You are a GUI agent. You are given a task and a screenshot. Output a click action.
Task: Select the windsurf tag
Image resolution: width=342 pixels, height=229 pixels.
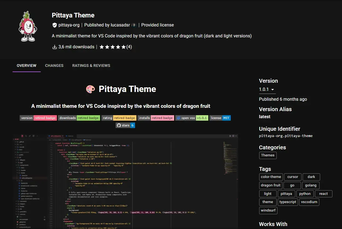pos(268,211)
